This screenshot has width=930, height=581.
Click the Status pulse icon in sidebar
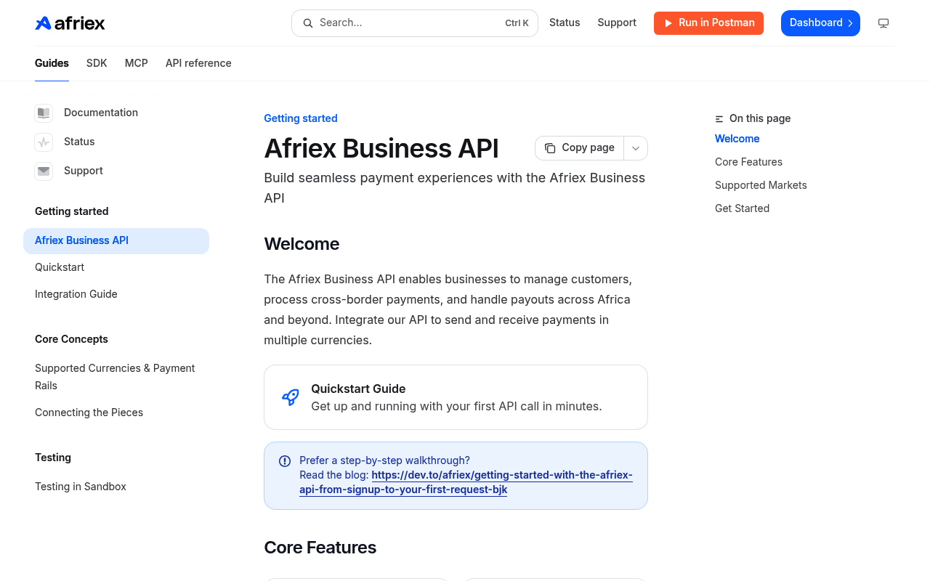(x=44, y=142)
